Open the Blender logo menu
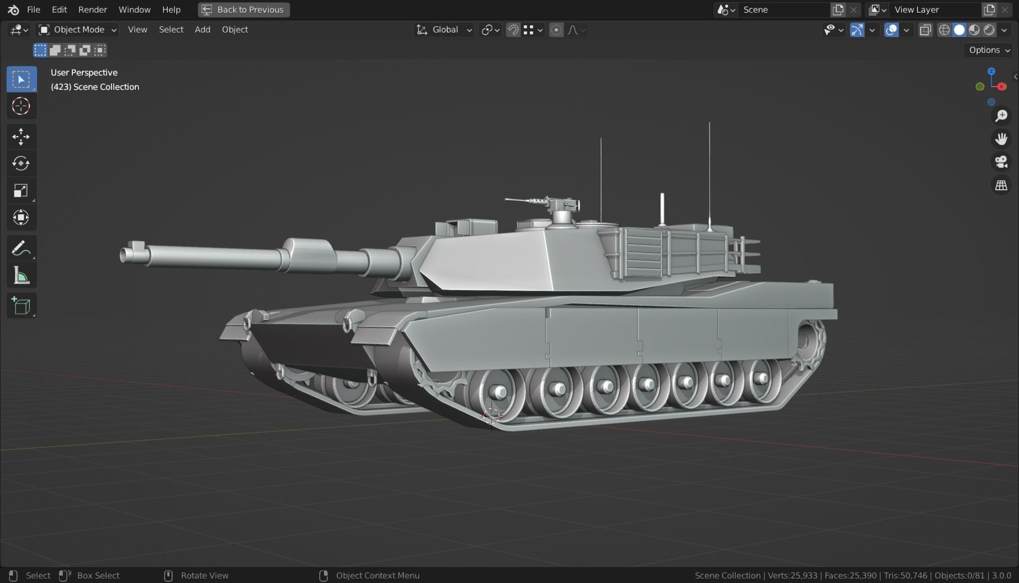The image size is (1019, 583). [13, 9]
